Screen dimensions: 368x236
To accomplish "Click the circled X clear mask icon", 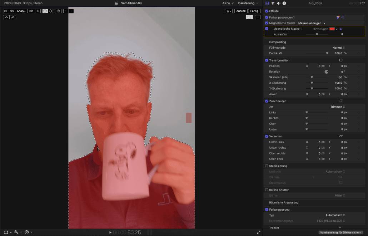I will click(58, 11).
